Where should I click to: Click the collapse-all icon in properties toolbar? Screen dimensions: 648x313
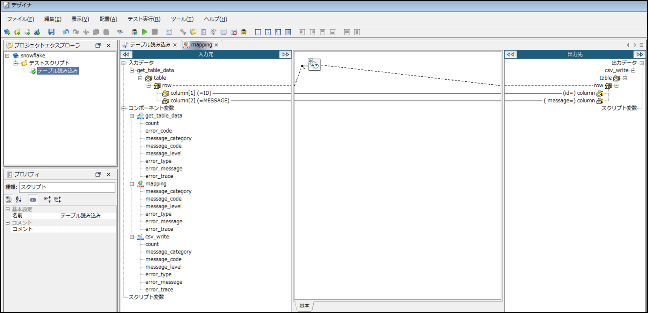(58, 199)
